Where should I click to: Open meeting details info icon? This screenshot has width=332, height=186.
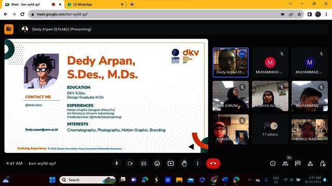click(x=273, y=163)
